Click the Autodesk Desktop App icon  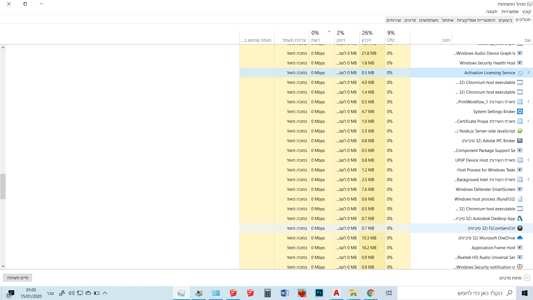(x=520, y=218)
